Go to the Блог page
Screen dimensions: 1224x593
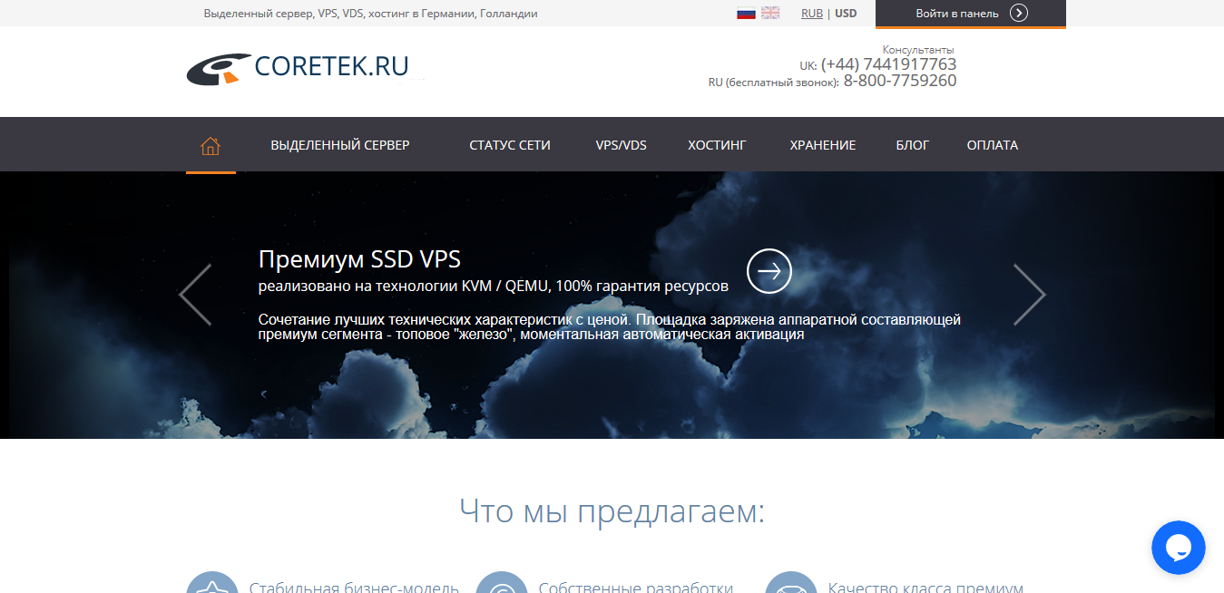tap(912, 145)
